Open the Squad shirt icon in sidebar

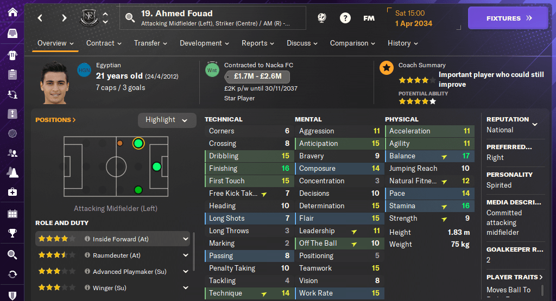(x=12, y=55)
